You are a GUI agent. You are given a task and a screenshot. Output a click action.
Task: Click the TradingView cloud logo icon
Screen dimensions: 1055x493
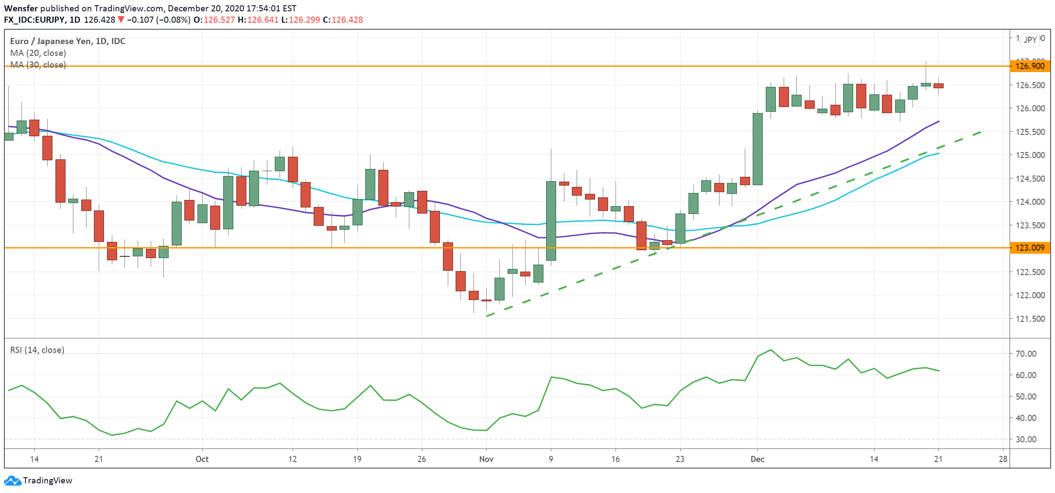(12, 481)
